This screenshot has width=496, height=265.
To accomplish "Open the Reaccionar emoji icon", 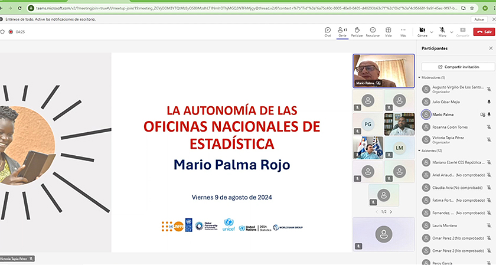I will point(373,32).
